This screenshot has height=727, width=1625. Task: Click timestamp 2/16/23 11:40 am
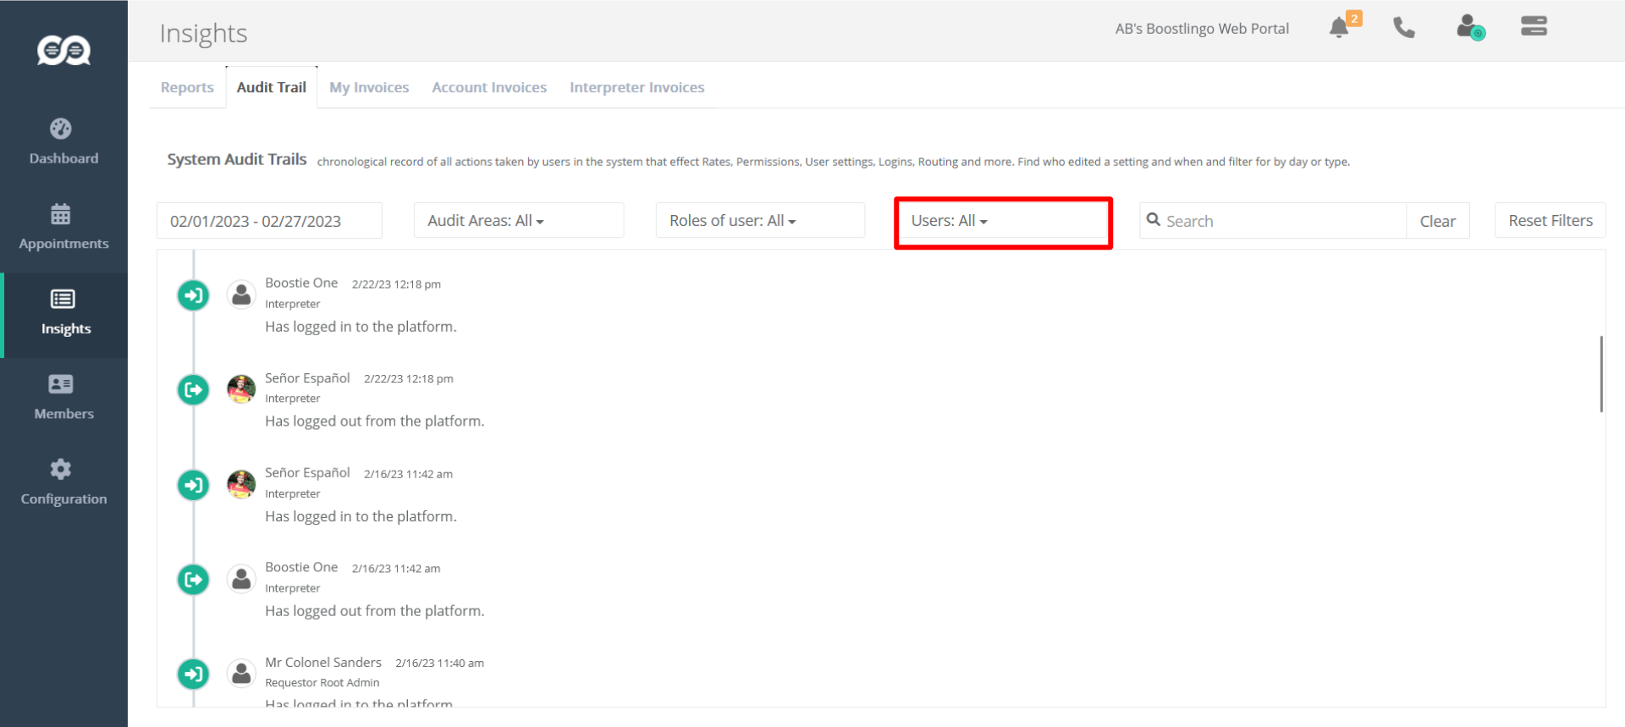click(x=439, y=664)
